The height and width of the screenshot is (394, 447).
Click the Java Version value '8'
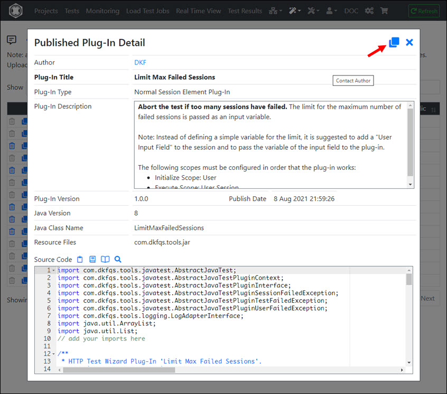click(136, 213)
